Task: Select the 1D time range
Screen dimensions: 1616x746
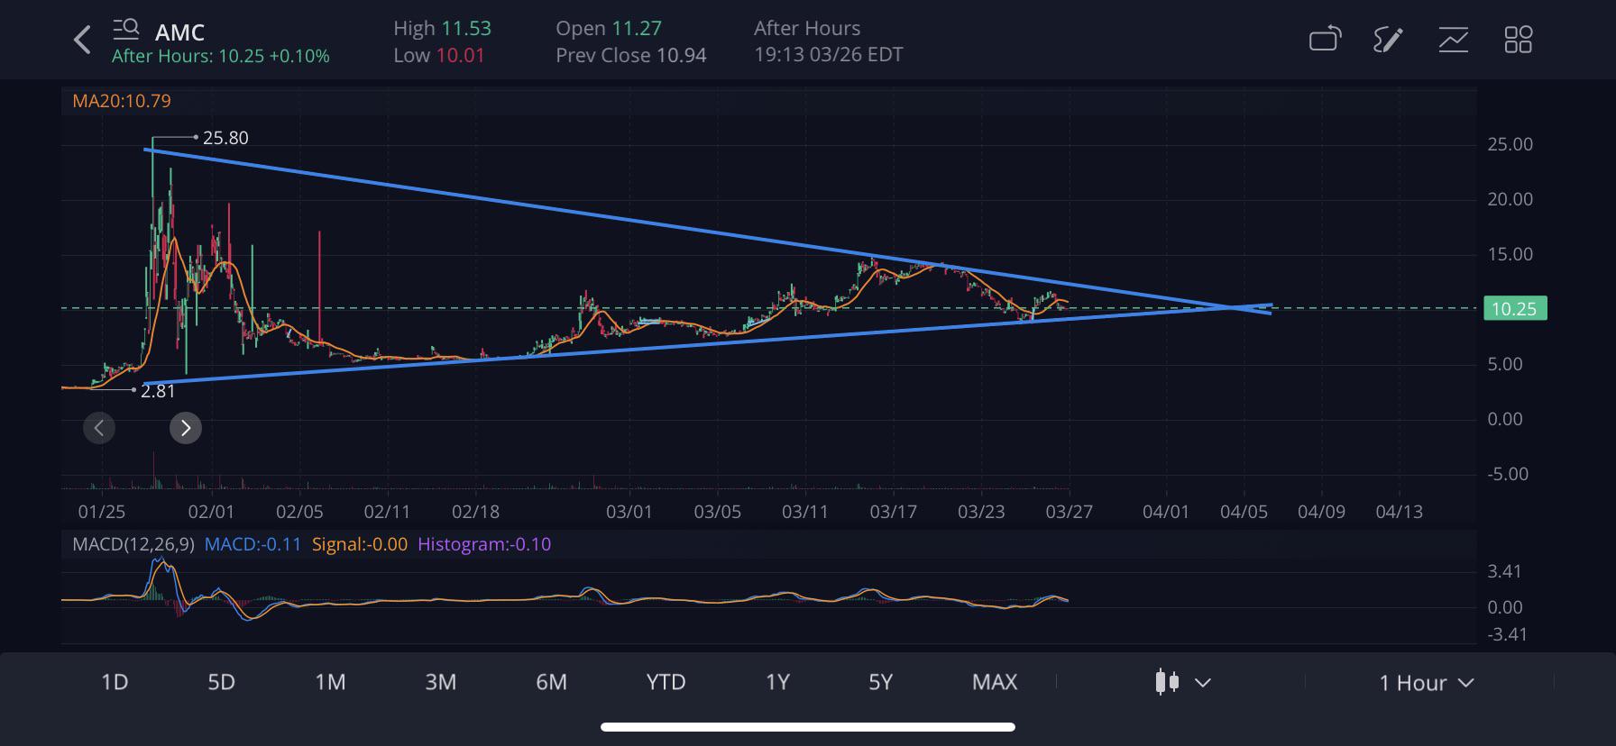Action: coord(115,682)
